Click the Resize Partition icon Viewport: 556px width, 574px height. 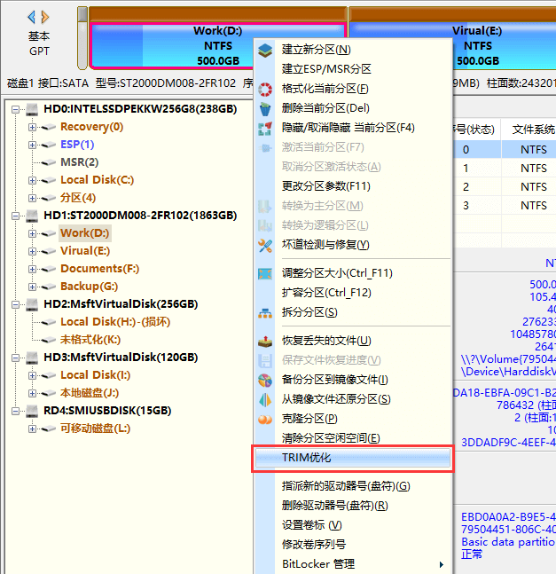click(x=265, y=273)
